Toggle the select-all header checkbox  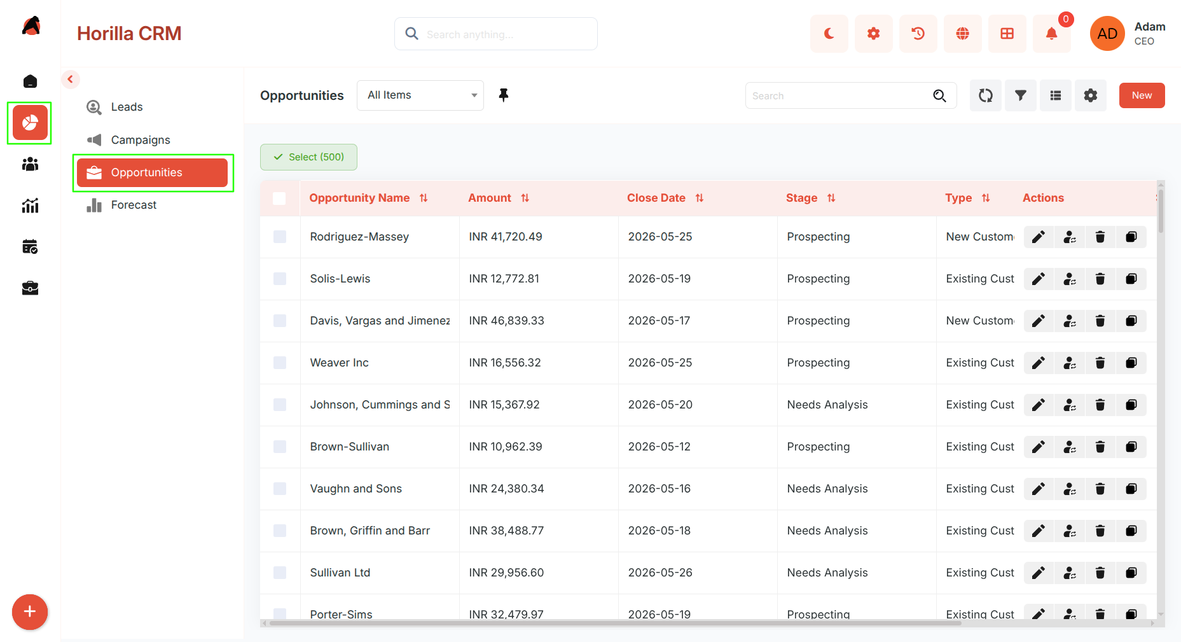[x=279, y=199]
